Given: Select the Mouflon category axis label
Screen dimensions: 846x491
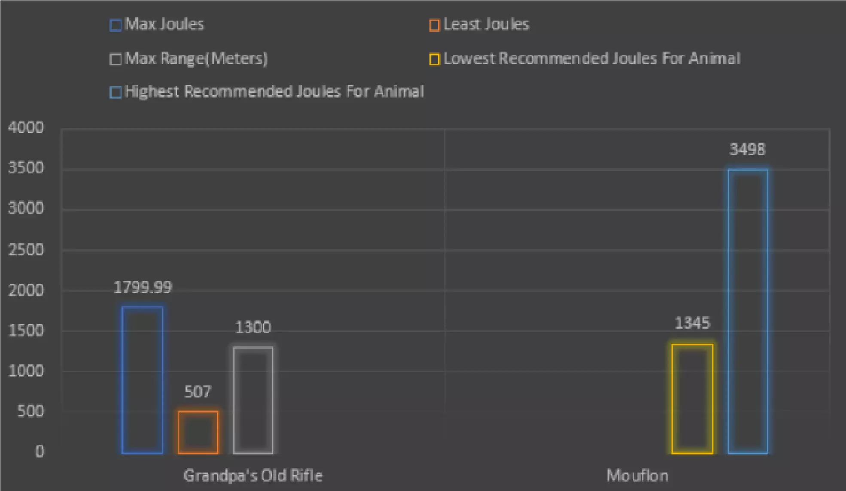Looking at the screenshot, I should click(x=637, y=476).
